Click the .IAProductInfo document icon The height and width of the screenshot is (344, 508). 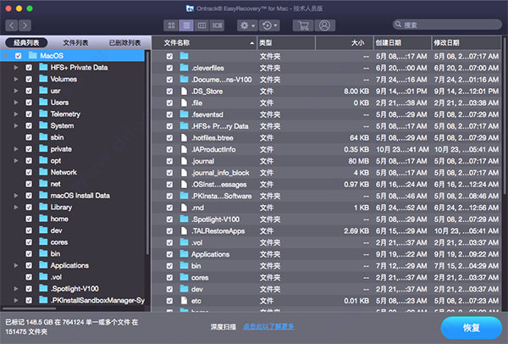pos(184,149)
